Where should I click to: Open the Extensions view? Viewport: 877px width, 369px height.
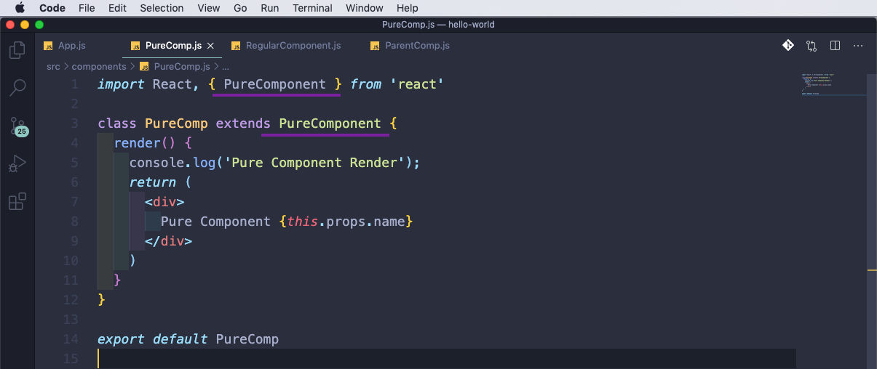pyautogui.click(x=17, y=201)
